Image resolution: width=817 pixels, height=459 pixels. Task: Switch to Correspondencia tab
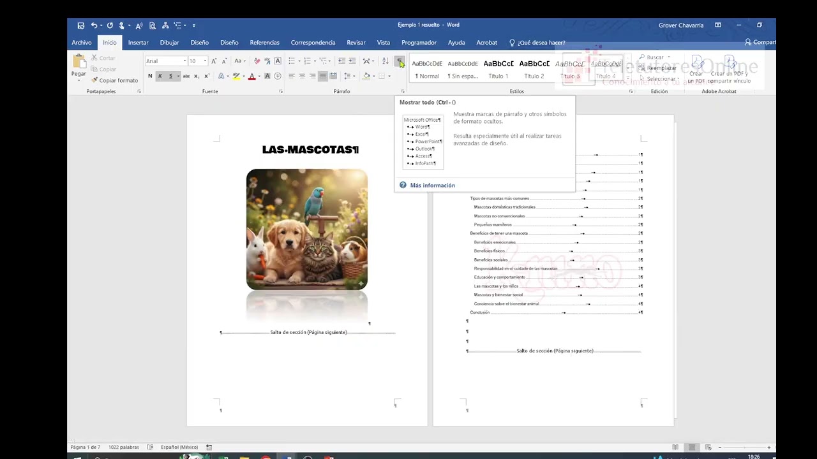click(x=313, y=43)
